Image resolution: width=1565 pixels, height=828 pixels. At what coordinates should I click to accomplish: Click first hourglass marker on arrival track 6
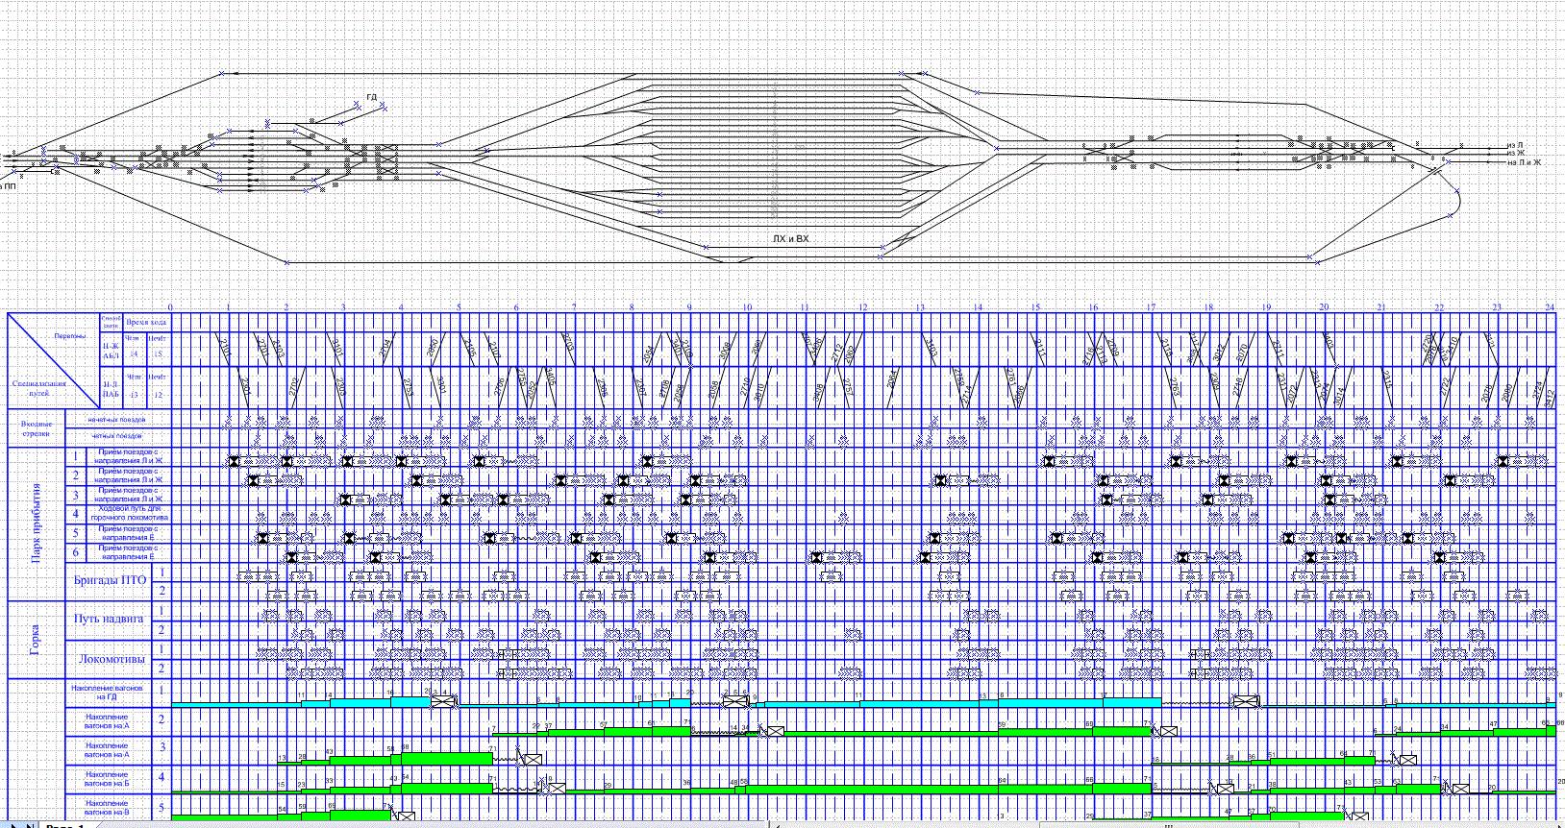click(x=292, y=557)
